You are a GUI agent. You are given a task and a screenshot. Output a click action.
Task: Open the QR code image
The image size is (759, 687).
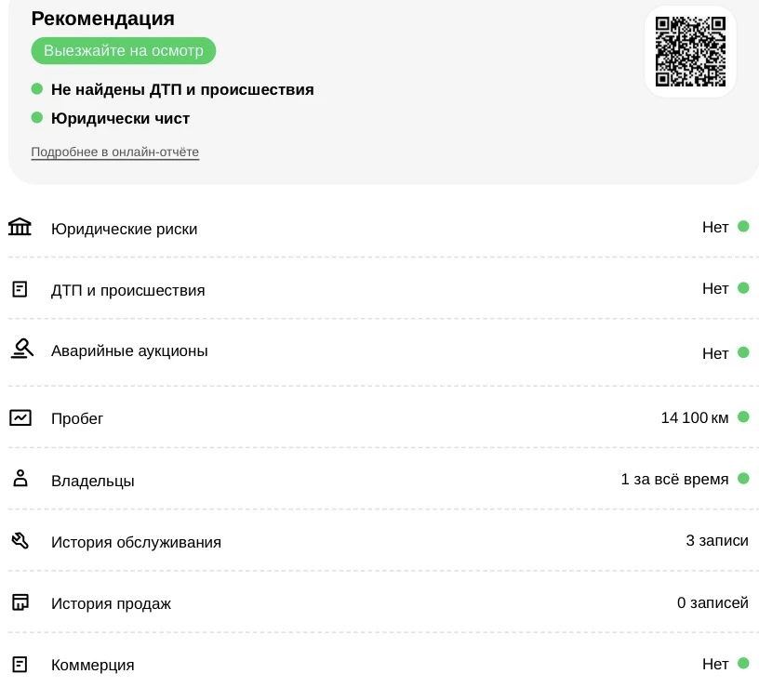pos(690,51)
